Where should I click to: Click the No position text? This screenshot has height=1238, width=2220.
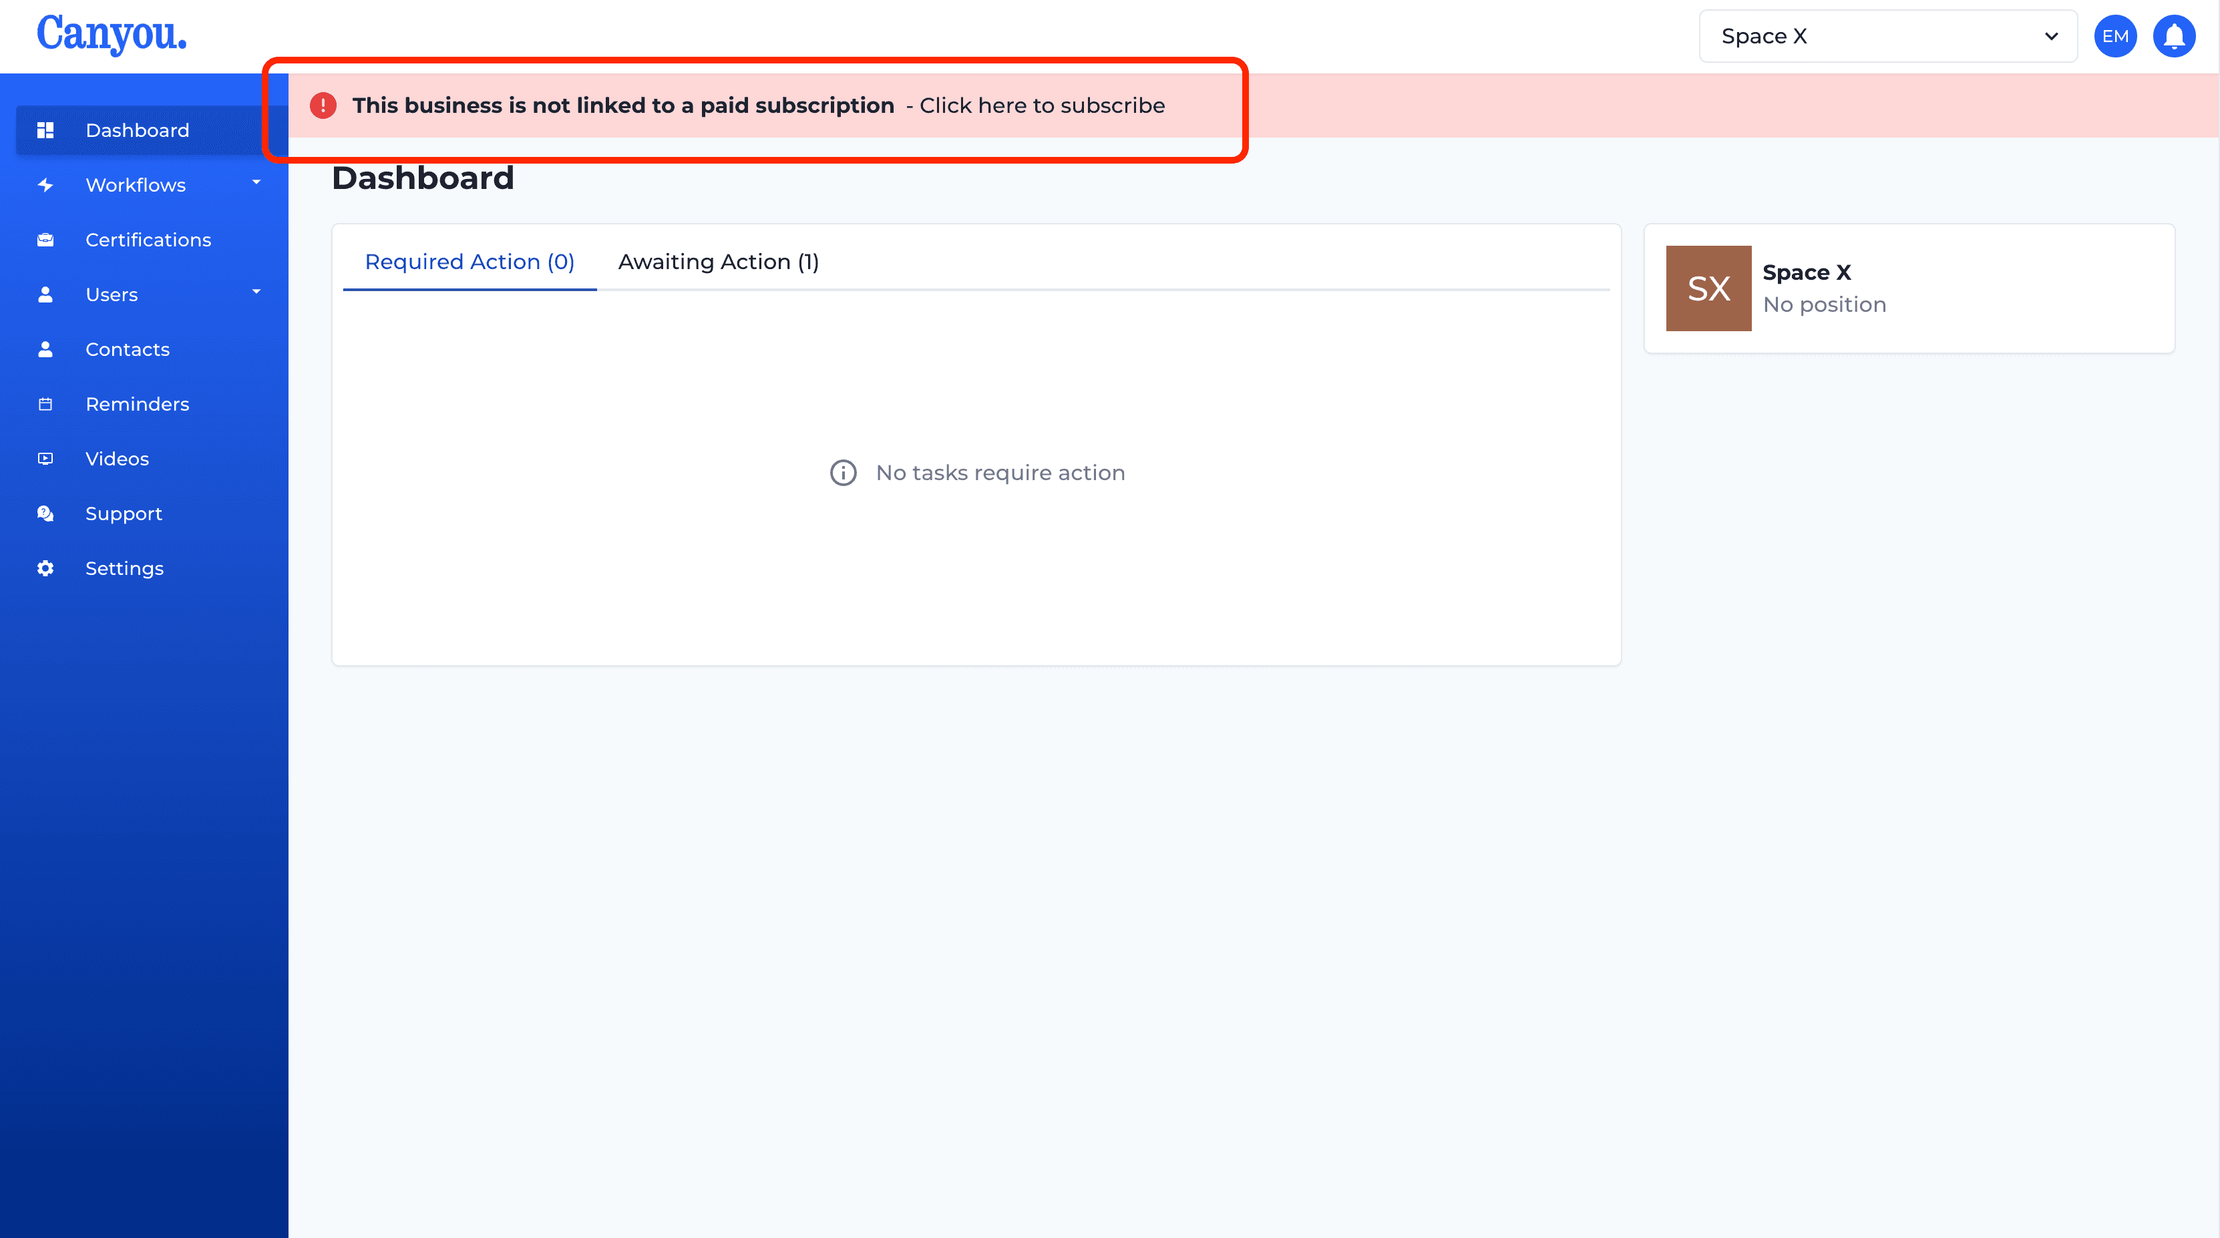pos(1825,304)
